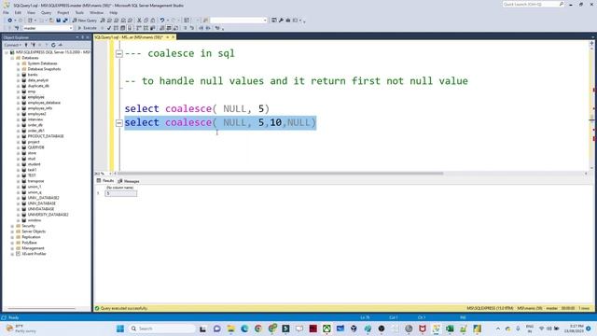Image resolution: width=597 pixels, height=336 pixels.
Task: Open the Edit menu
Action: (x=18, y=12)
